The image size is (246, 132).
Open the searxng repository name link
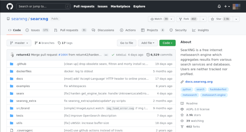(39, 19)
